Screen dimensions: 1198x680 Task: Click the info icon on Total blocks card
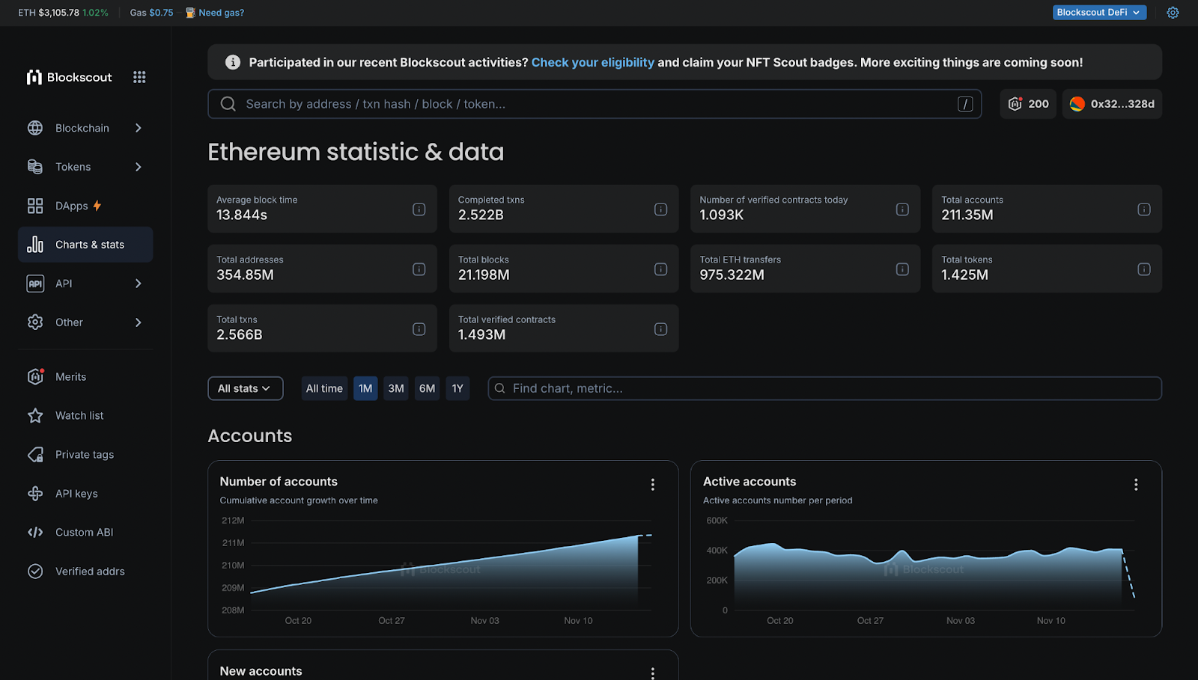click(660, 269)
